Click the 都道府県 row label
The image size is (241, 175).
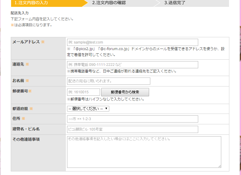[x=20, y=109]
